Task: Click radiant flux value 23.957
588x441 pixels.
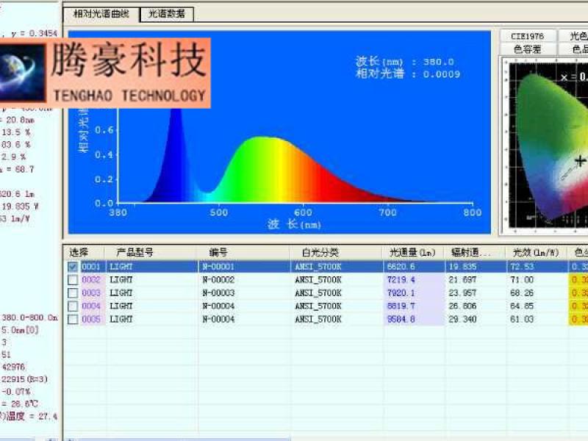Action: point(462,293)
